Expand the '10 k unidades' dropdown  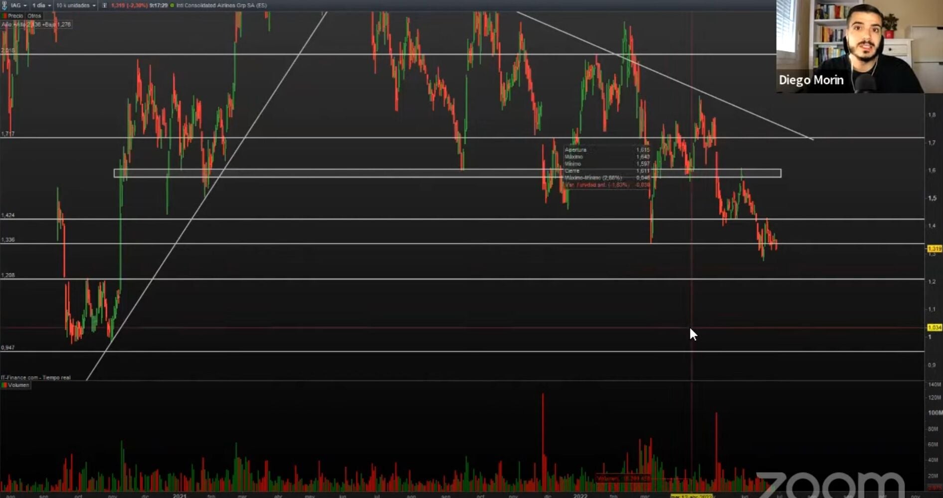[76, 5]
